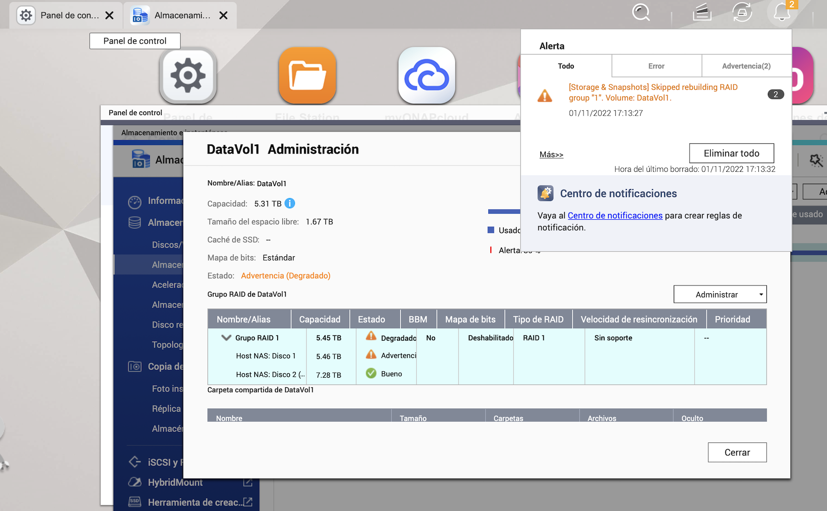
Task: Open HybridMount in the sidebar
Action: point(175,482)
